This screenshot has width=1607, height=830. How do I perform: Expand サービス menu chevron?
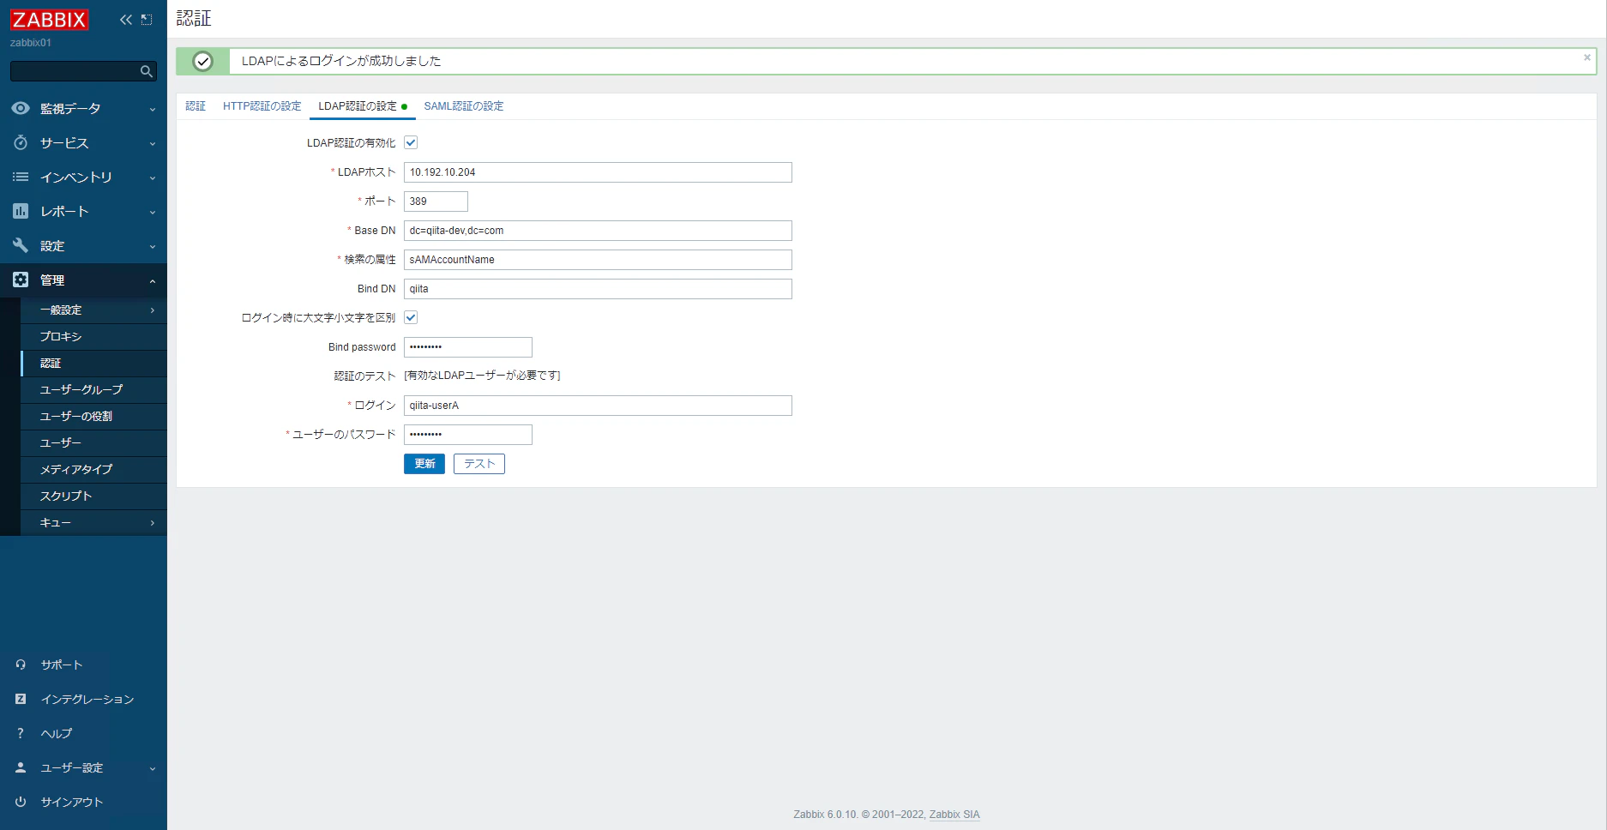[153, 143]
